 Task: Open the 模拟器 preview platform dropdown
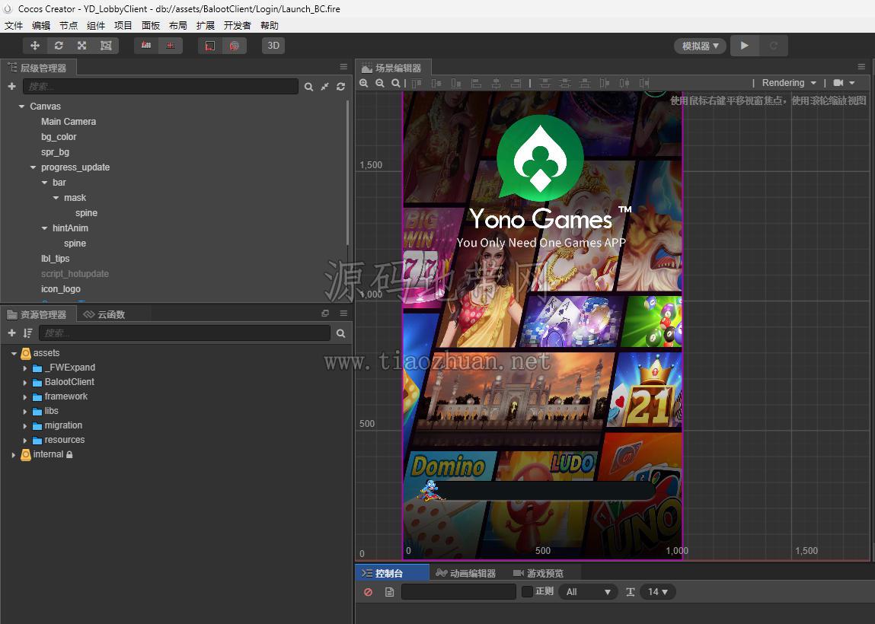pyautogui.click(x=701, y=46)
